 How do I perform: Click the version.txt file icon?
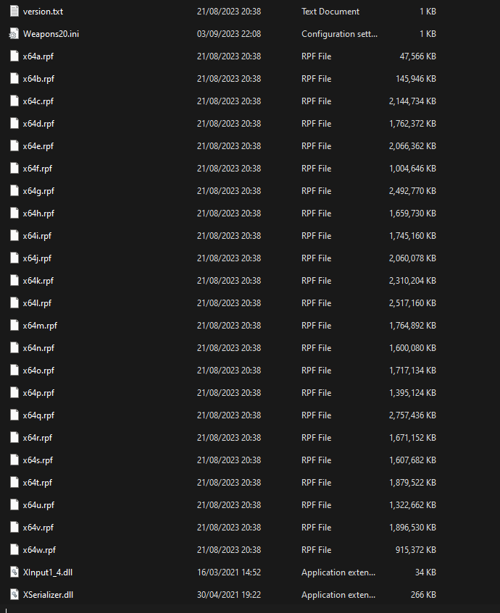click(x=14, y=12)
